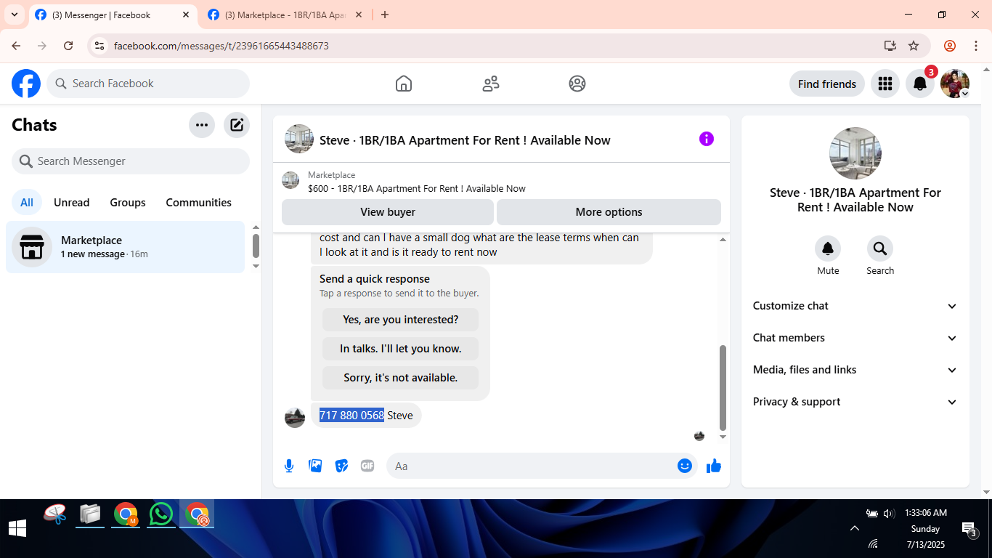Send 'In talks. I'll let you know.' response
The width and height of the screenshot is (992, 558).
tap(401, 349)
